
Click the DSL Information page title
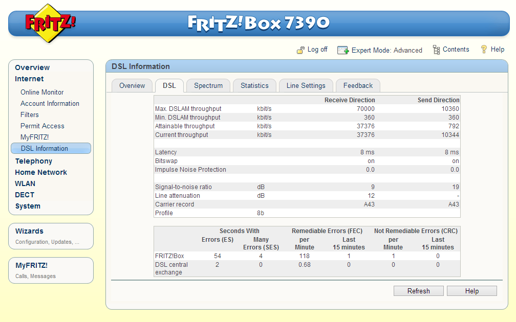[x=141, y=66]
